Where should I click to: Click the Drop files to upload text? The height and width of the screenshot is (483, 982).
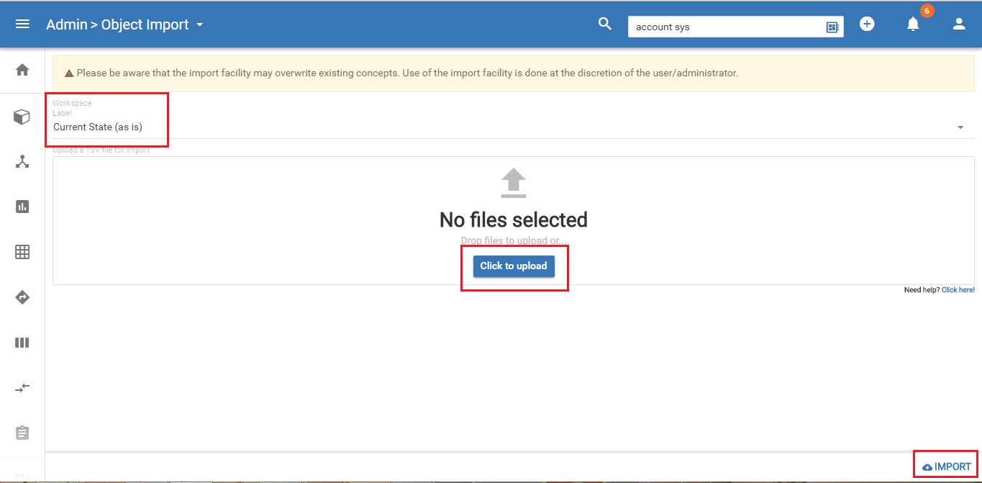[x=514, y=241]
